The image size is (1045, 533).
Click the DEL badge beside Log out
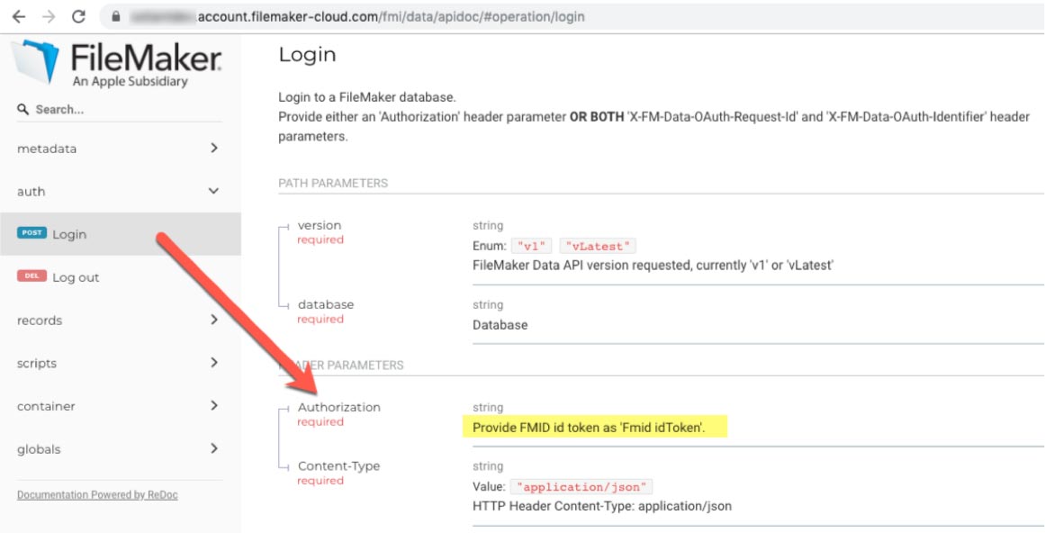pos(32,276)
